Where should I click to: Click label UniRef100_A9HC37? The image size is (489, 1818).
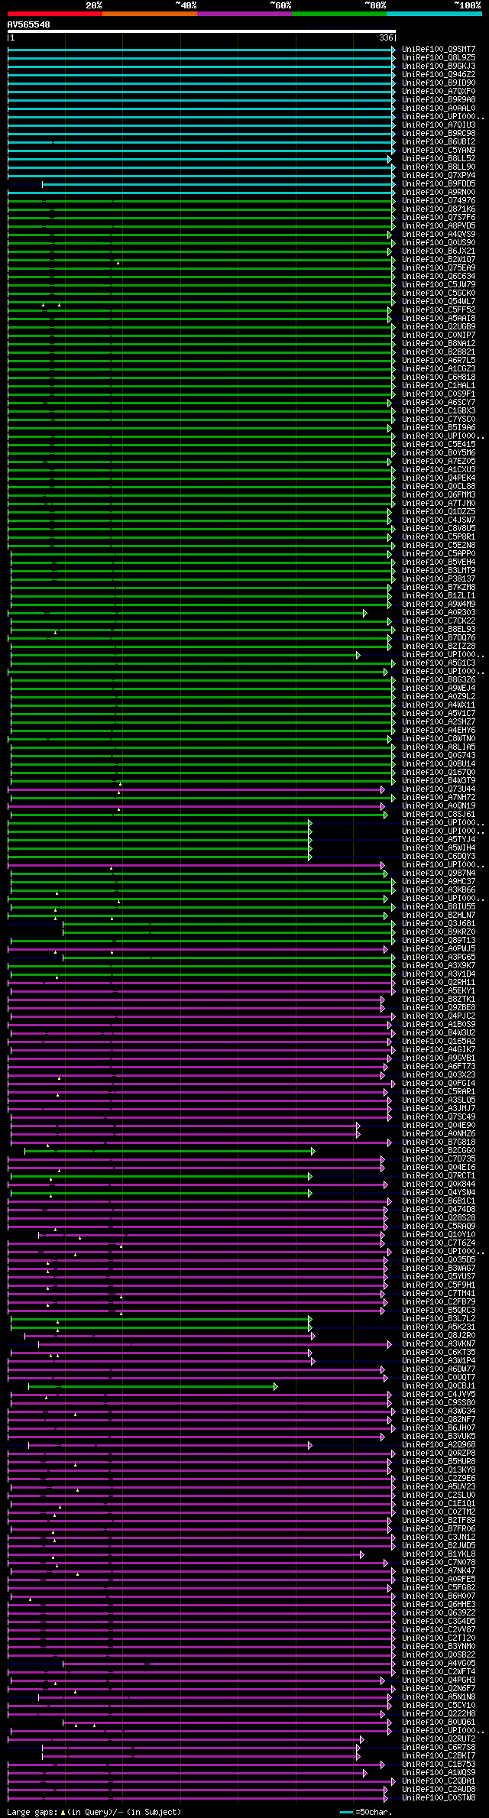(439, 881)
